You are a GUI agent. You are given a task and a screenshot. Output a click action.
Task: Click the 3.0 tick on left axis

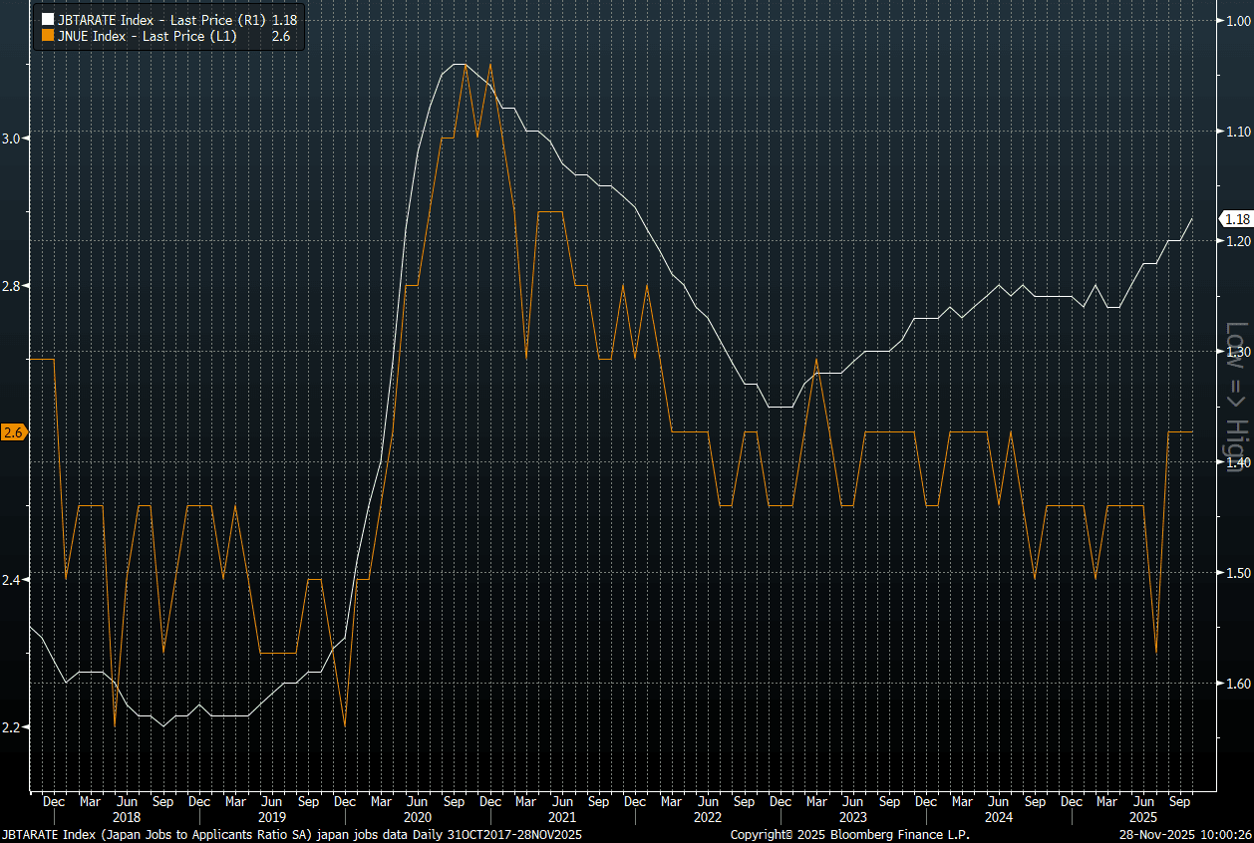coord(14,139)
